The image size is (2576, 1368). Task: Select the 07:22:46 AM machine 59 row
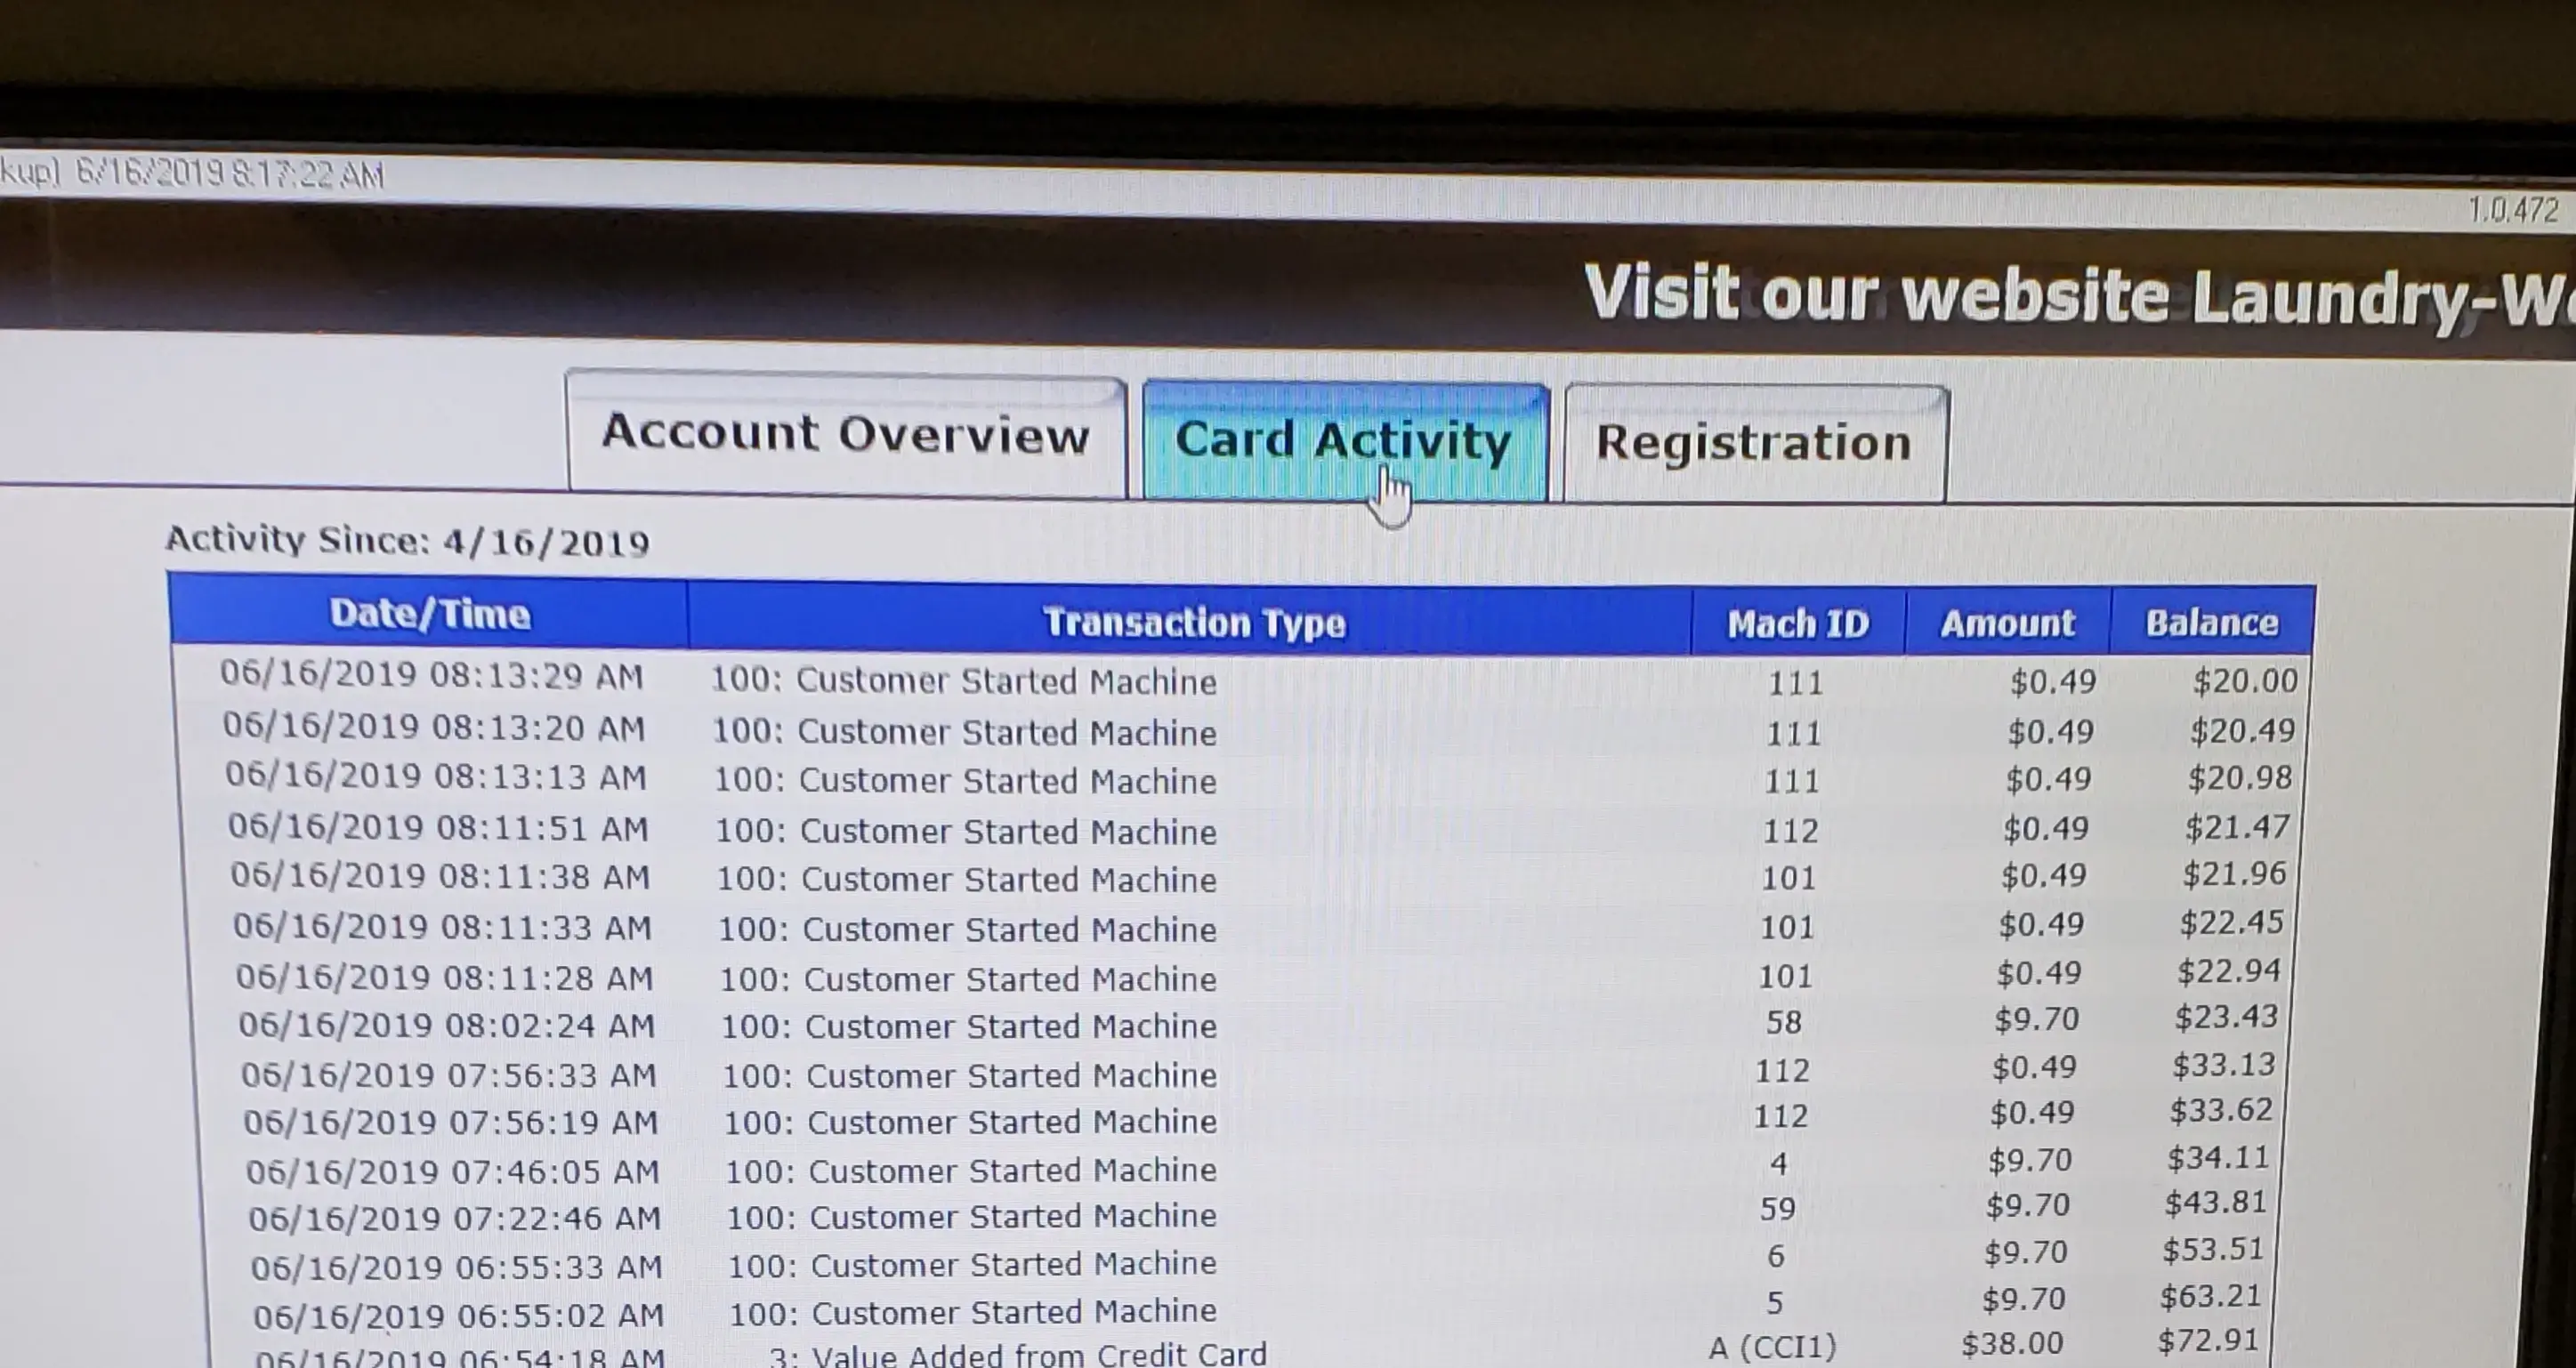pos(970,1217)
